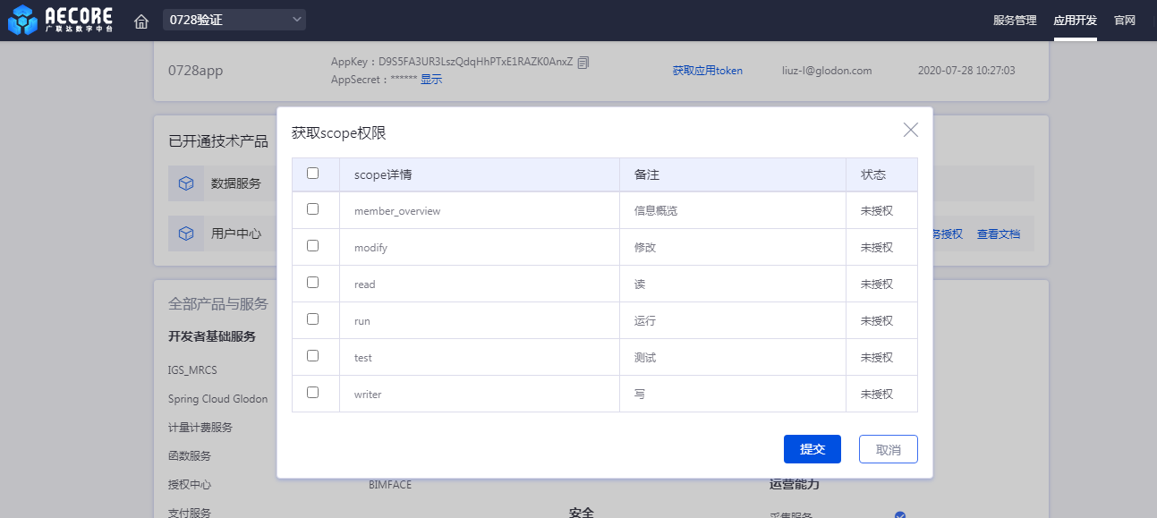This screenshot has height=518, width=1157.
Task: Enable the modify scope checkbox
Action: click(x=313, y=245)
